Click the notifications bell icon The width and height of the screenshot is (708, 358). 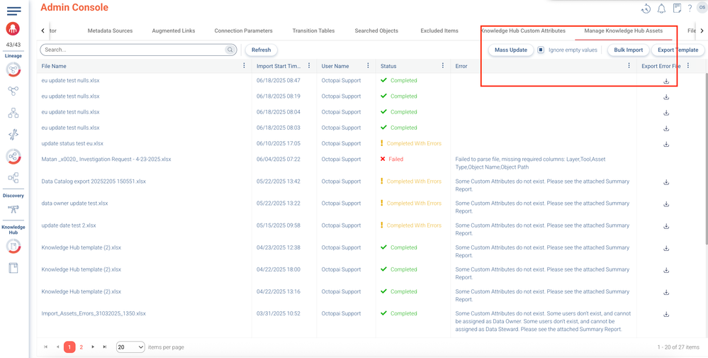coord(661,9)
